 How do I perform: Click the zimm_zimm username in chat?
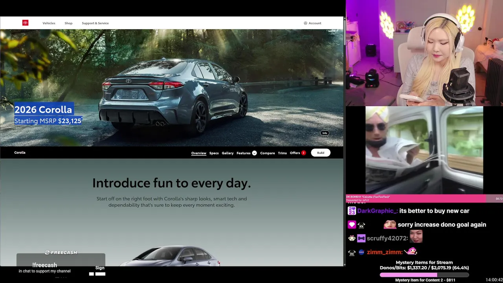[x=384, y=252]
